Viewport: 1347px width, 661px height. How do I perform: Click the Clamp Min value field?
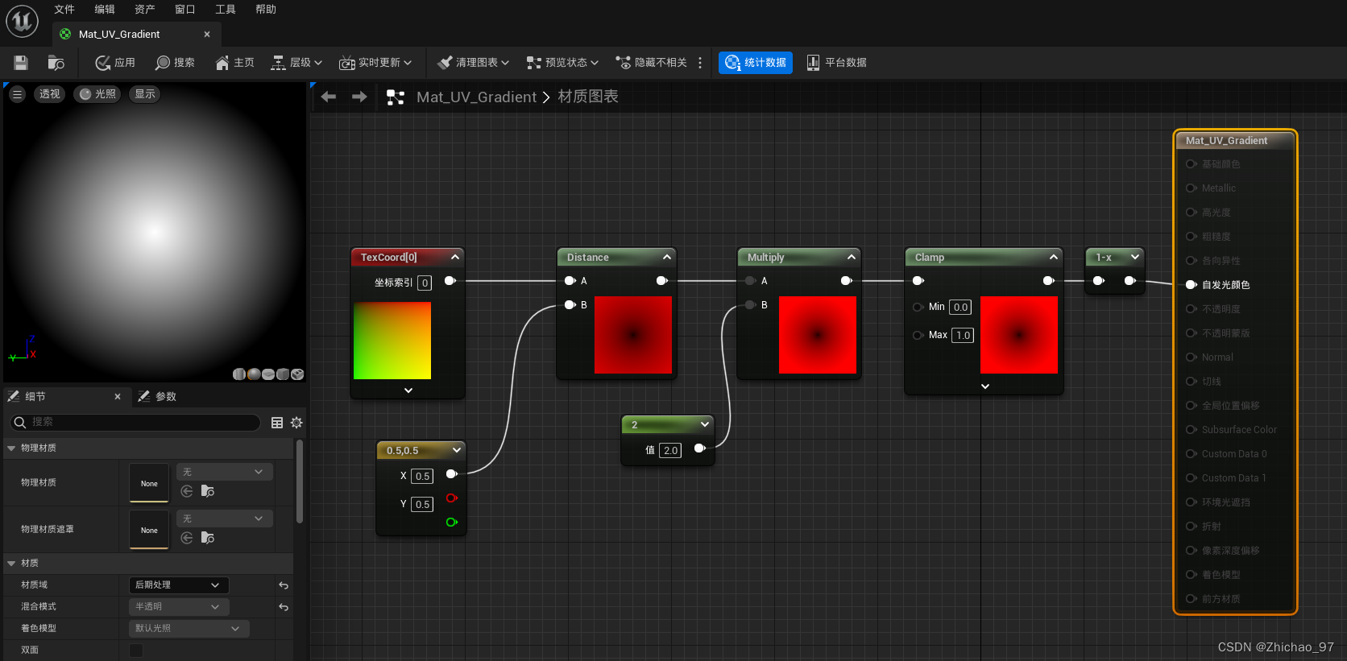(x=960, y=307)
